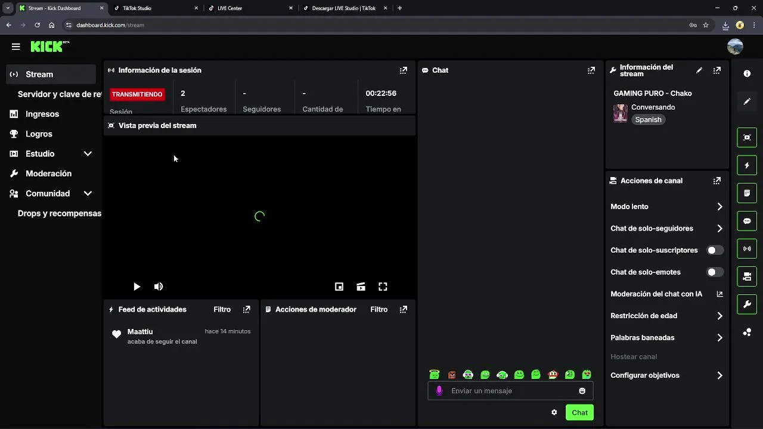Click the Conversando category thumbnail

coord(621,113)
